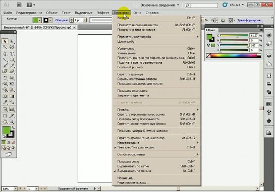Select the Selection arrow tool
This screenshot has height=192, width=275.
point(5,41)
